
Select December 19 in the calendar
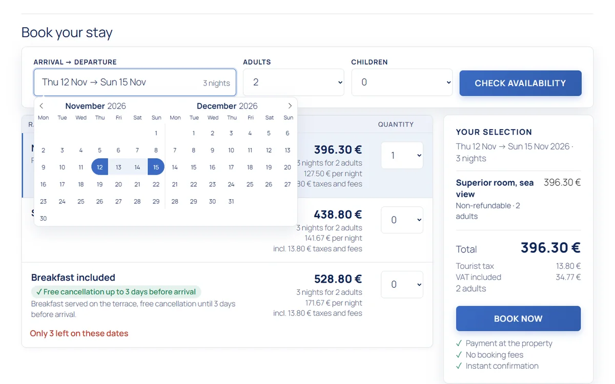click(x=269, y=167)
